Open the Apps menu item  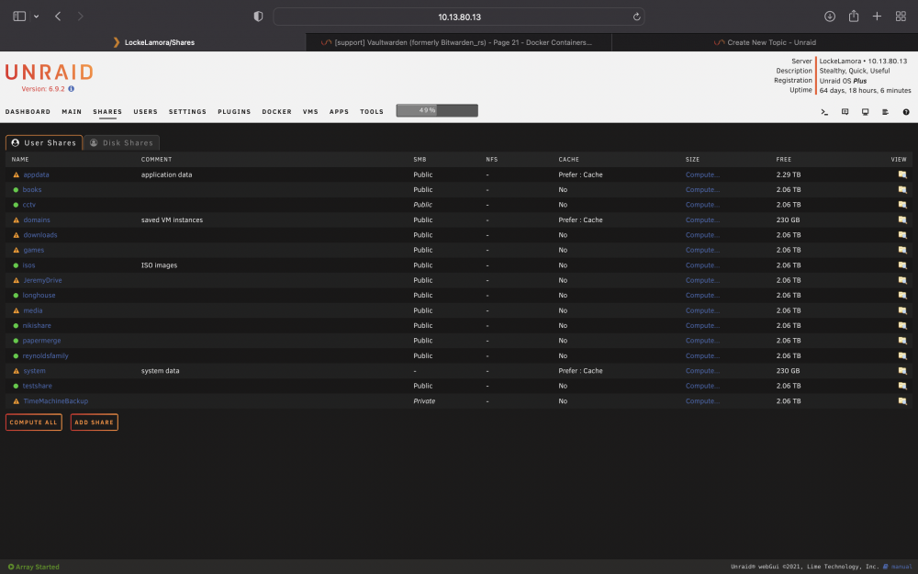pyautogui.click(x=339, y=111)
